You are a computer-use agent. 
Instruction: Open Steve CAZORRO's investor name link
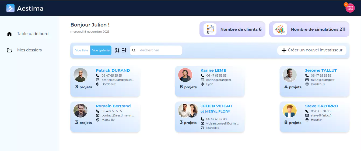coord(321,106)
